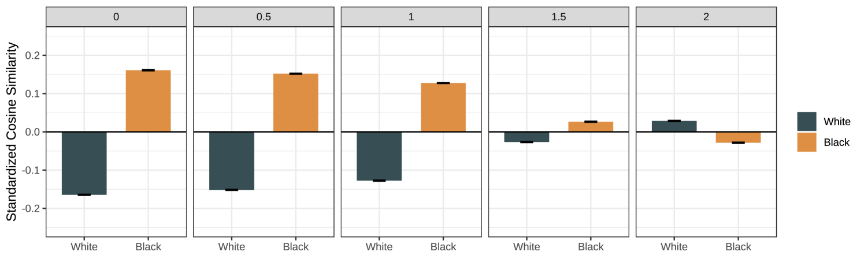The height and width of the screenshot is (259, 864).
Task: Select the facet header labeled 0.5
Action: [264, 17]
